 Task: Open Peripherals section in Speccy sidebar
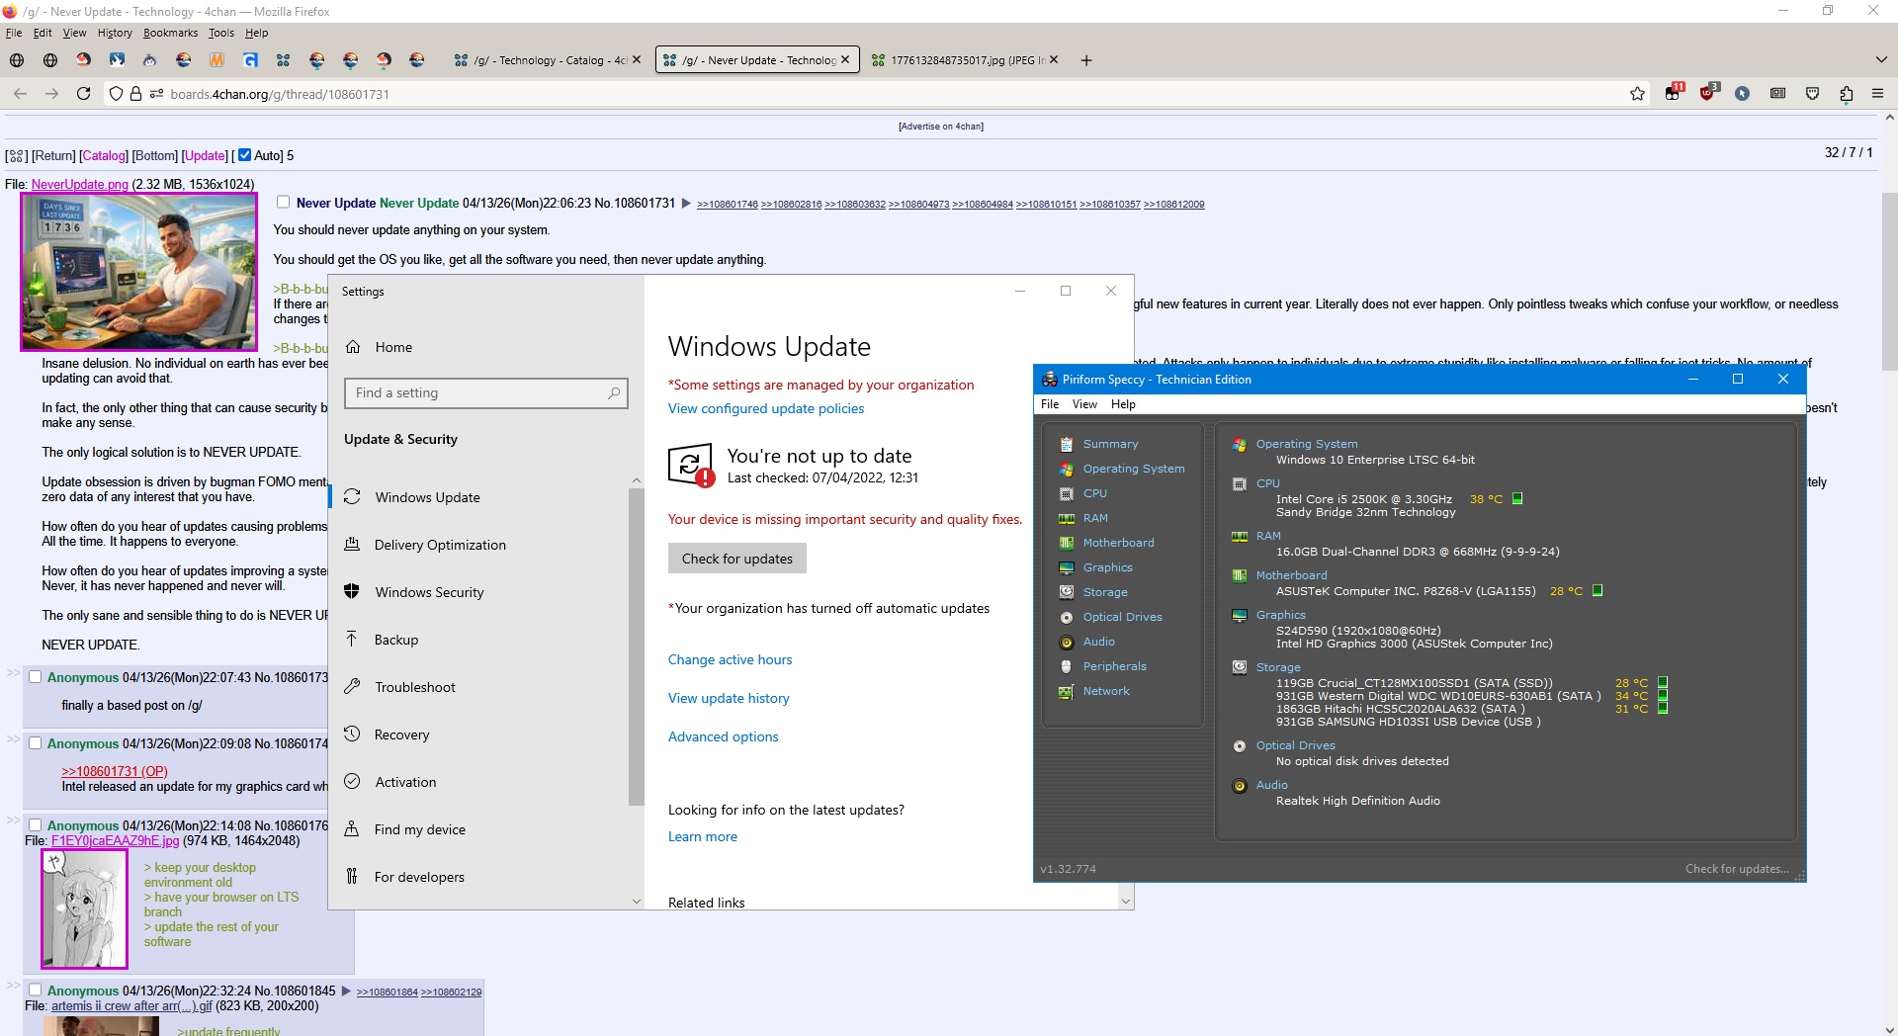point(1114,666)
